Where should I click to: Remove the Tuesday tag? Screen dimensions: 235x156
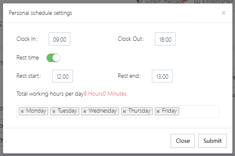pos(54,111)
